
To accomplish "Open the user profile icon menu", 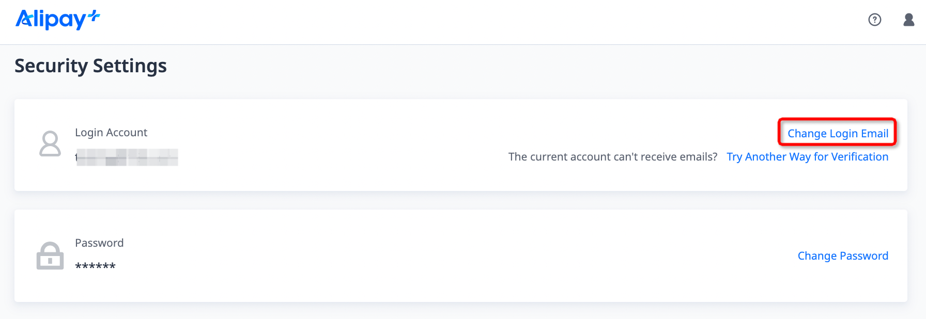I will 908,20.
